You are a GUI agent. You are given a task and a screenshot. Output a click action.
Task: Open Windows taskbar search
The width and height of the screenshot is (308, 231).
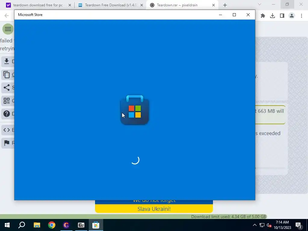22,225
